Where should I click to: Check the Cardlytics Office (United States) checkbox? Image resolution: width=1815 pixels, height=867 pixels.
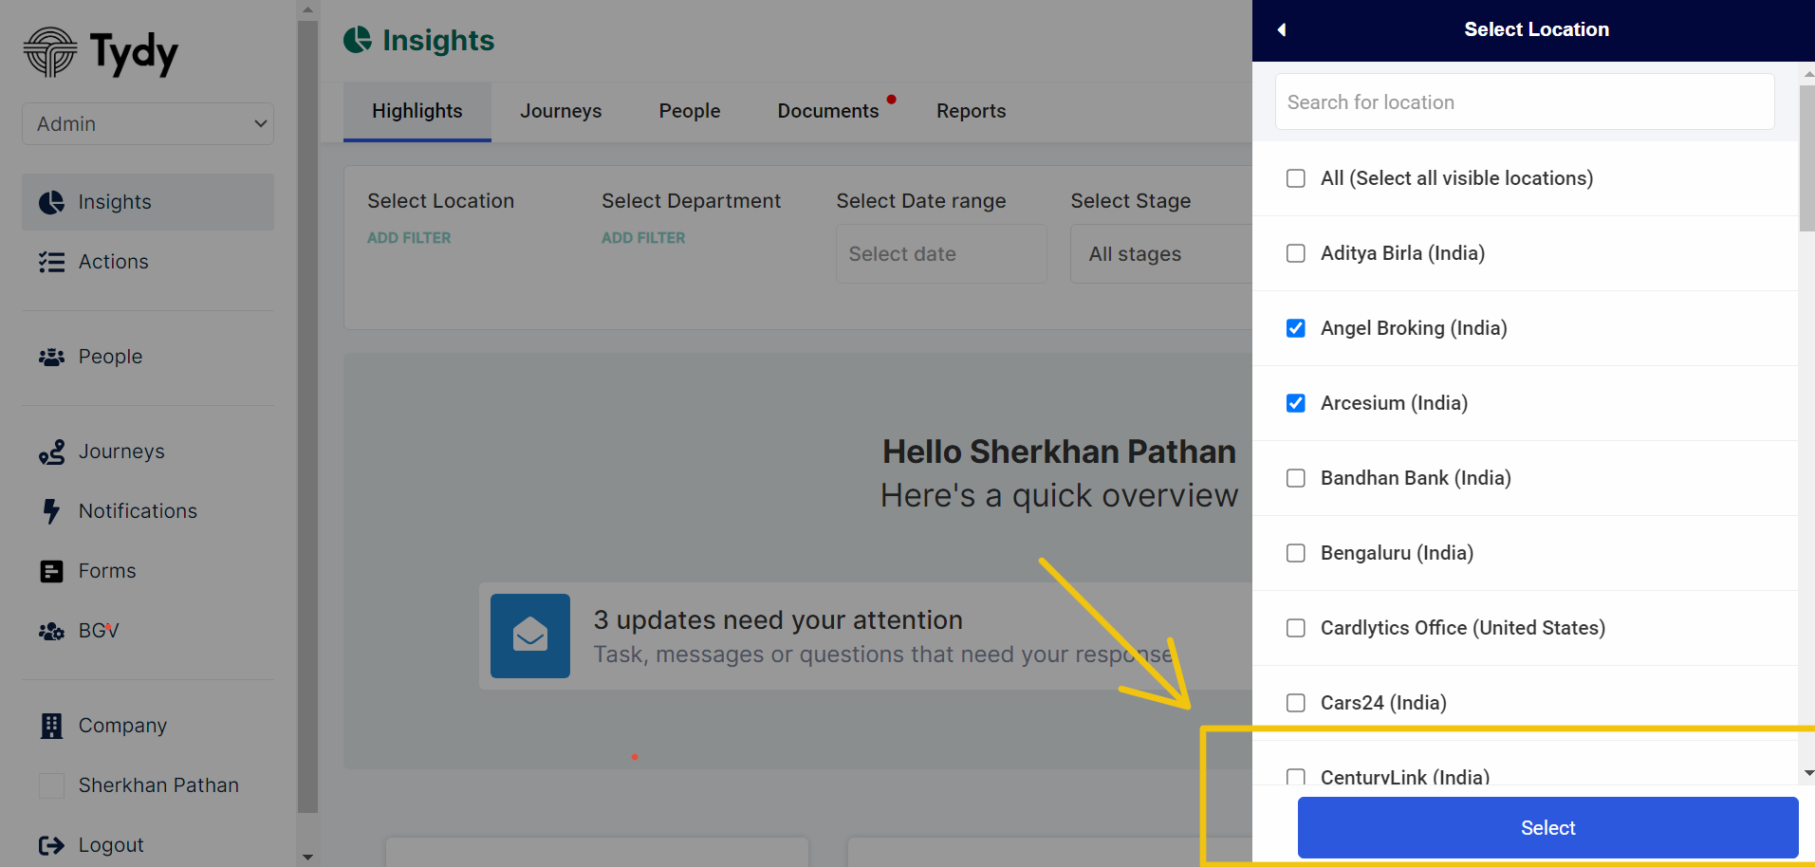(x=1295, y=628)
